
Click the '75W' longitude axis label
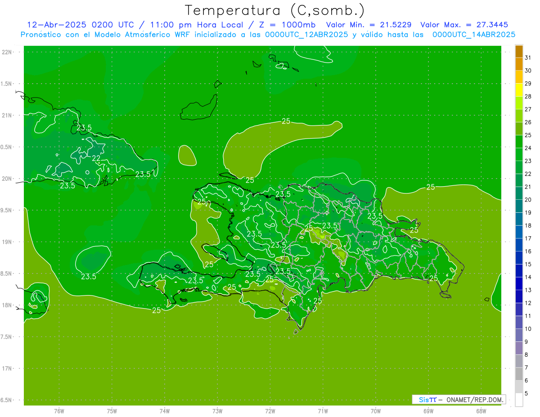point(112,411)
